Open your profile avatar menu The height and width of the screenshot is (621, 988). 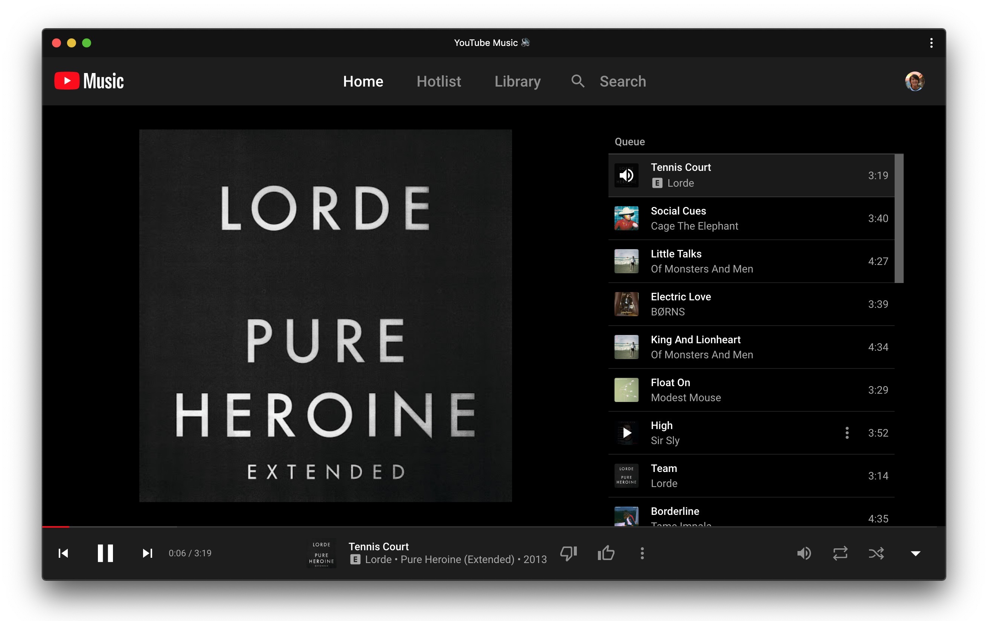click(x=915, y=81)
